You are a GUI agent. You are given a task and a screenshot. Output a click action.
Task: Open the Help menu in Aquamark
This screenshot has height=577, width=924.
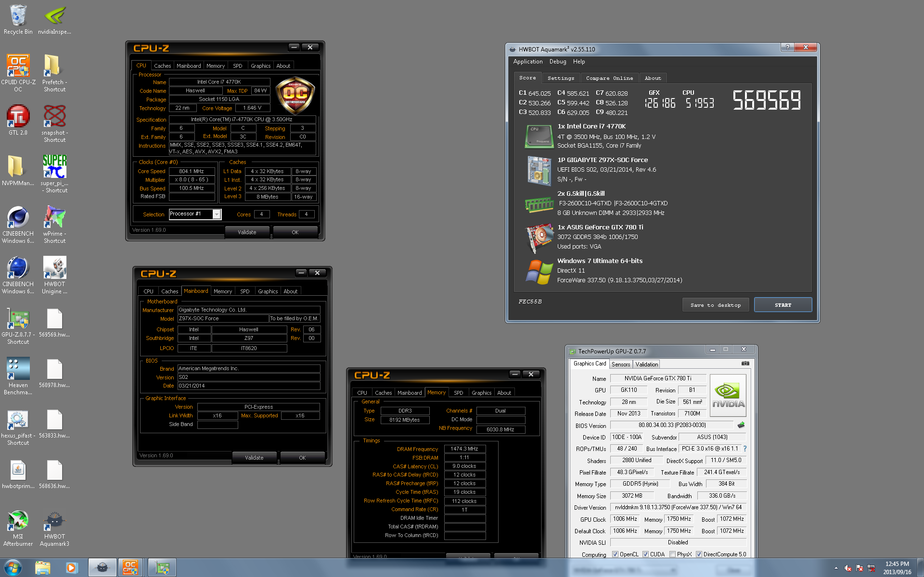pos(579,62)
